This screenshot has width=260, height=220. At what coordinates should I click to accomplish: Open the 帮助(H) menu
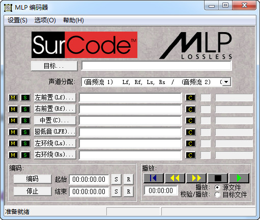(73, 20)
